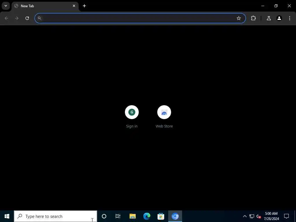Go forward using the forward arrow
This screenshot has width=296, height=222.
click(x=17, y=18)
